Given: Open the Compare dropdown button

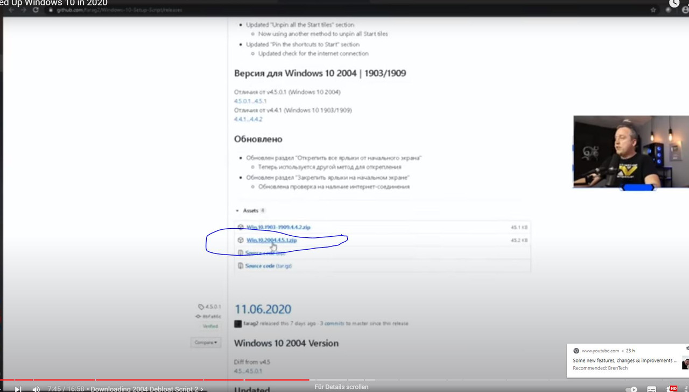Looking at the screenshot, I should tap(206, 342).
